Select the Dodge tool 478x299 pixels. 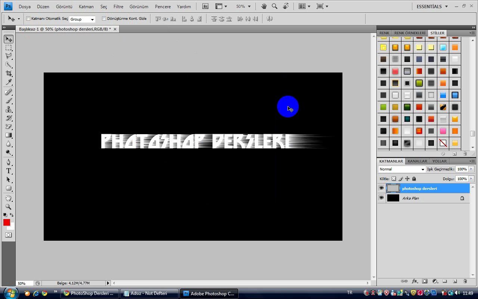click(x=9, y=152)
